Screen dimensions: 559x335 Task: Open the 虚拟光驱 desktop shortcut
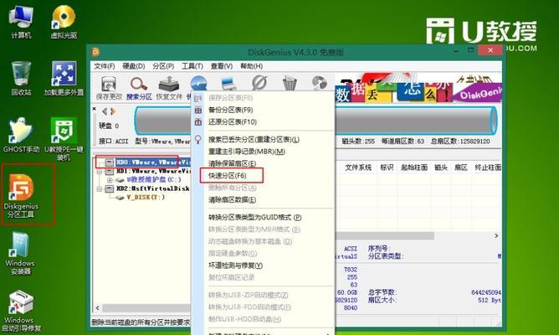pyautogui.click(x=64, y=22)
